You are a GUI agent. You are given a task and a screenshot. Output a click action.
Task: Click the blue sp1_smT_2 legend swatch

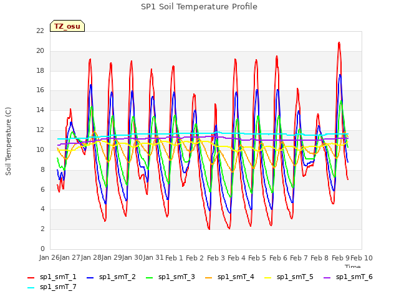point(90,278)
